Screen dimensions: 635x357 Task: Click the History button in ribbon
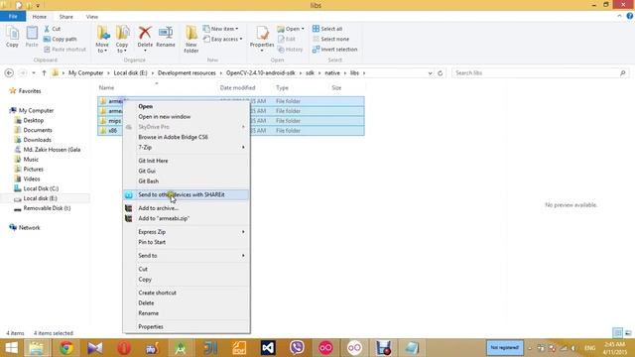[290, 50]
